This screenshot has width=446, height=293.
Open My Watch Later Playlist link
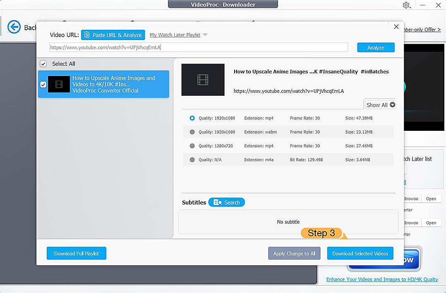pos(175,35)
